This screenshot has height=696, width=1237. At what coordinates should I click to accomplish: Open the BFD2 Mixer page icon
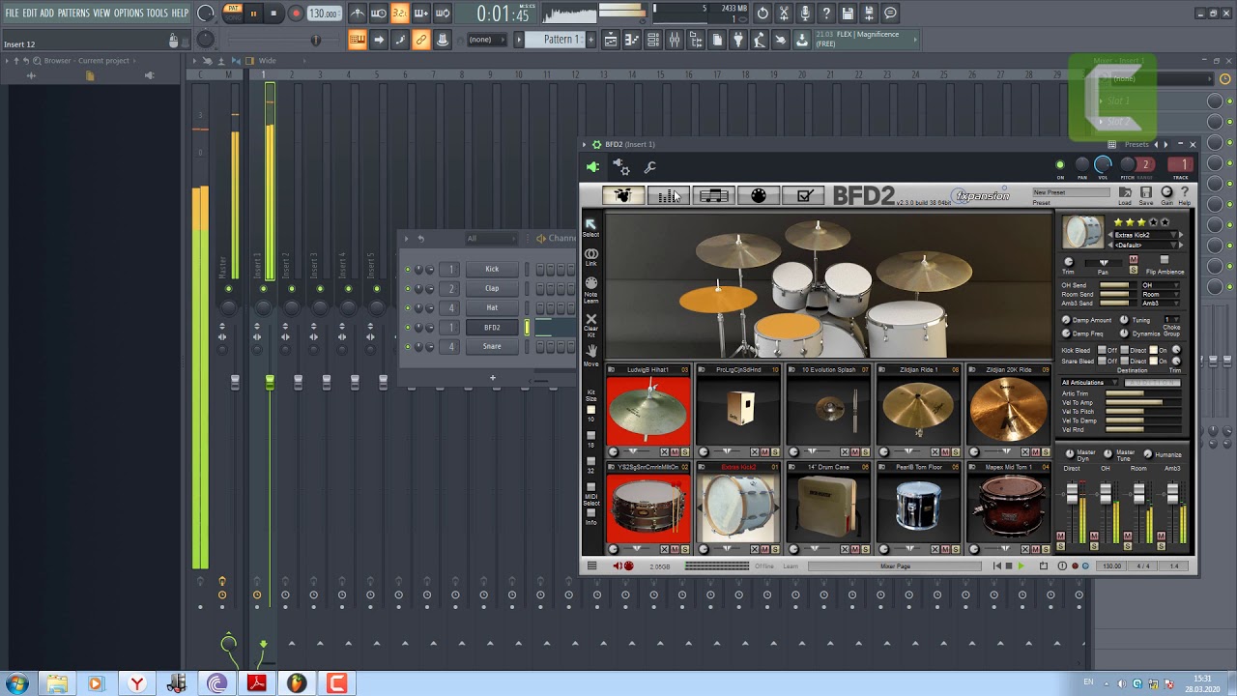(668, 195)
